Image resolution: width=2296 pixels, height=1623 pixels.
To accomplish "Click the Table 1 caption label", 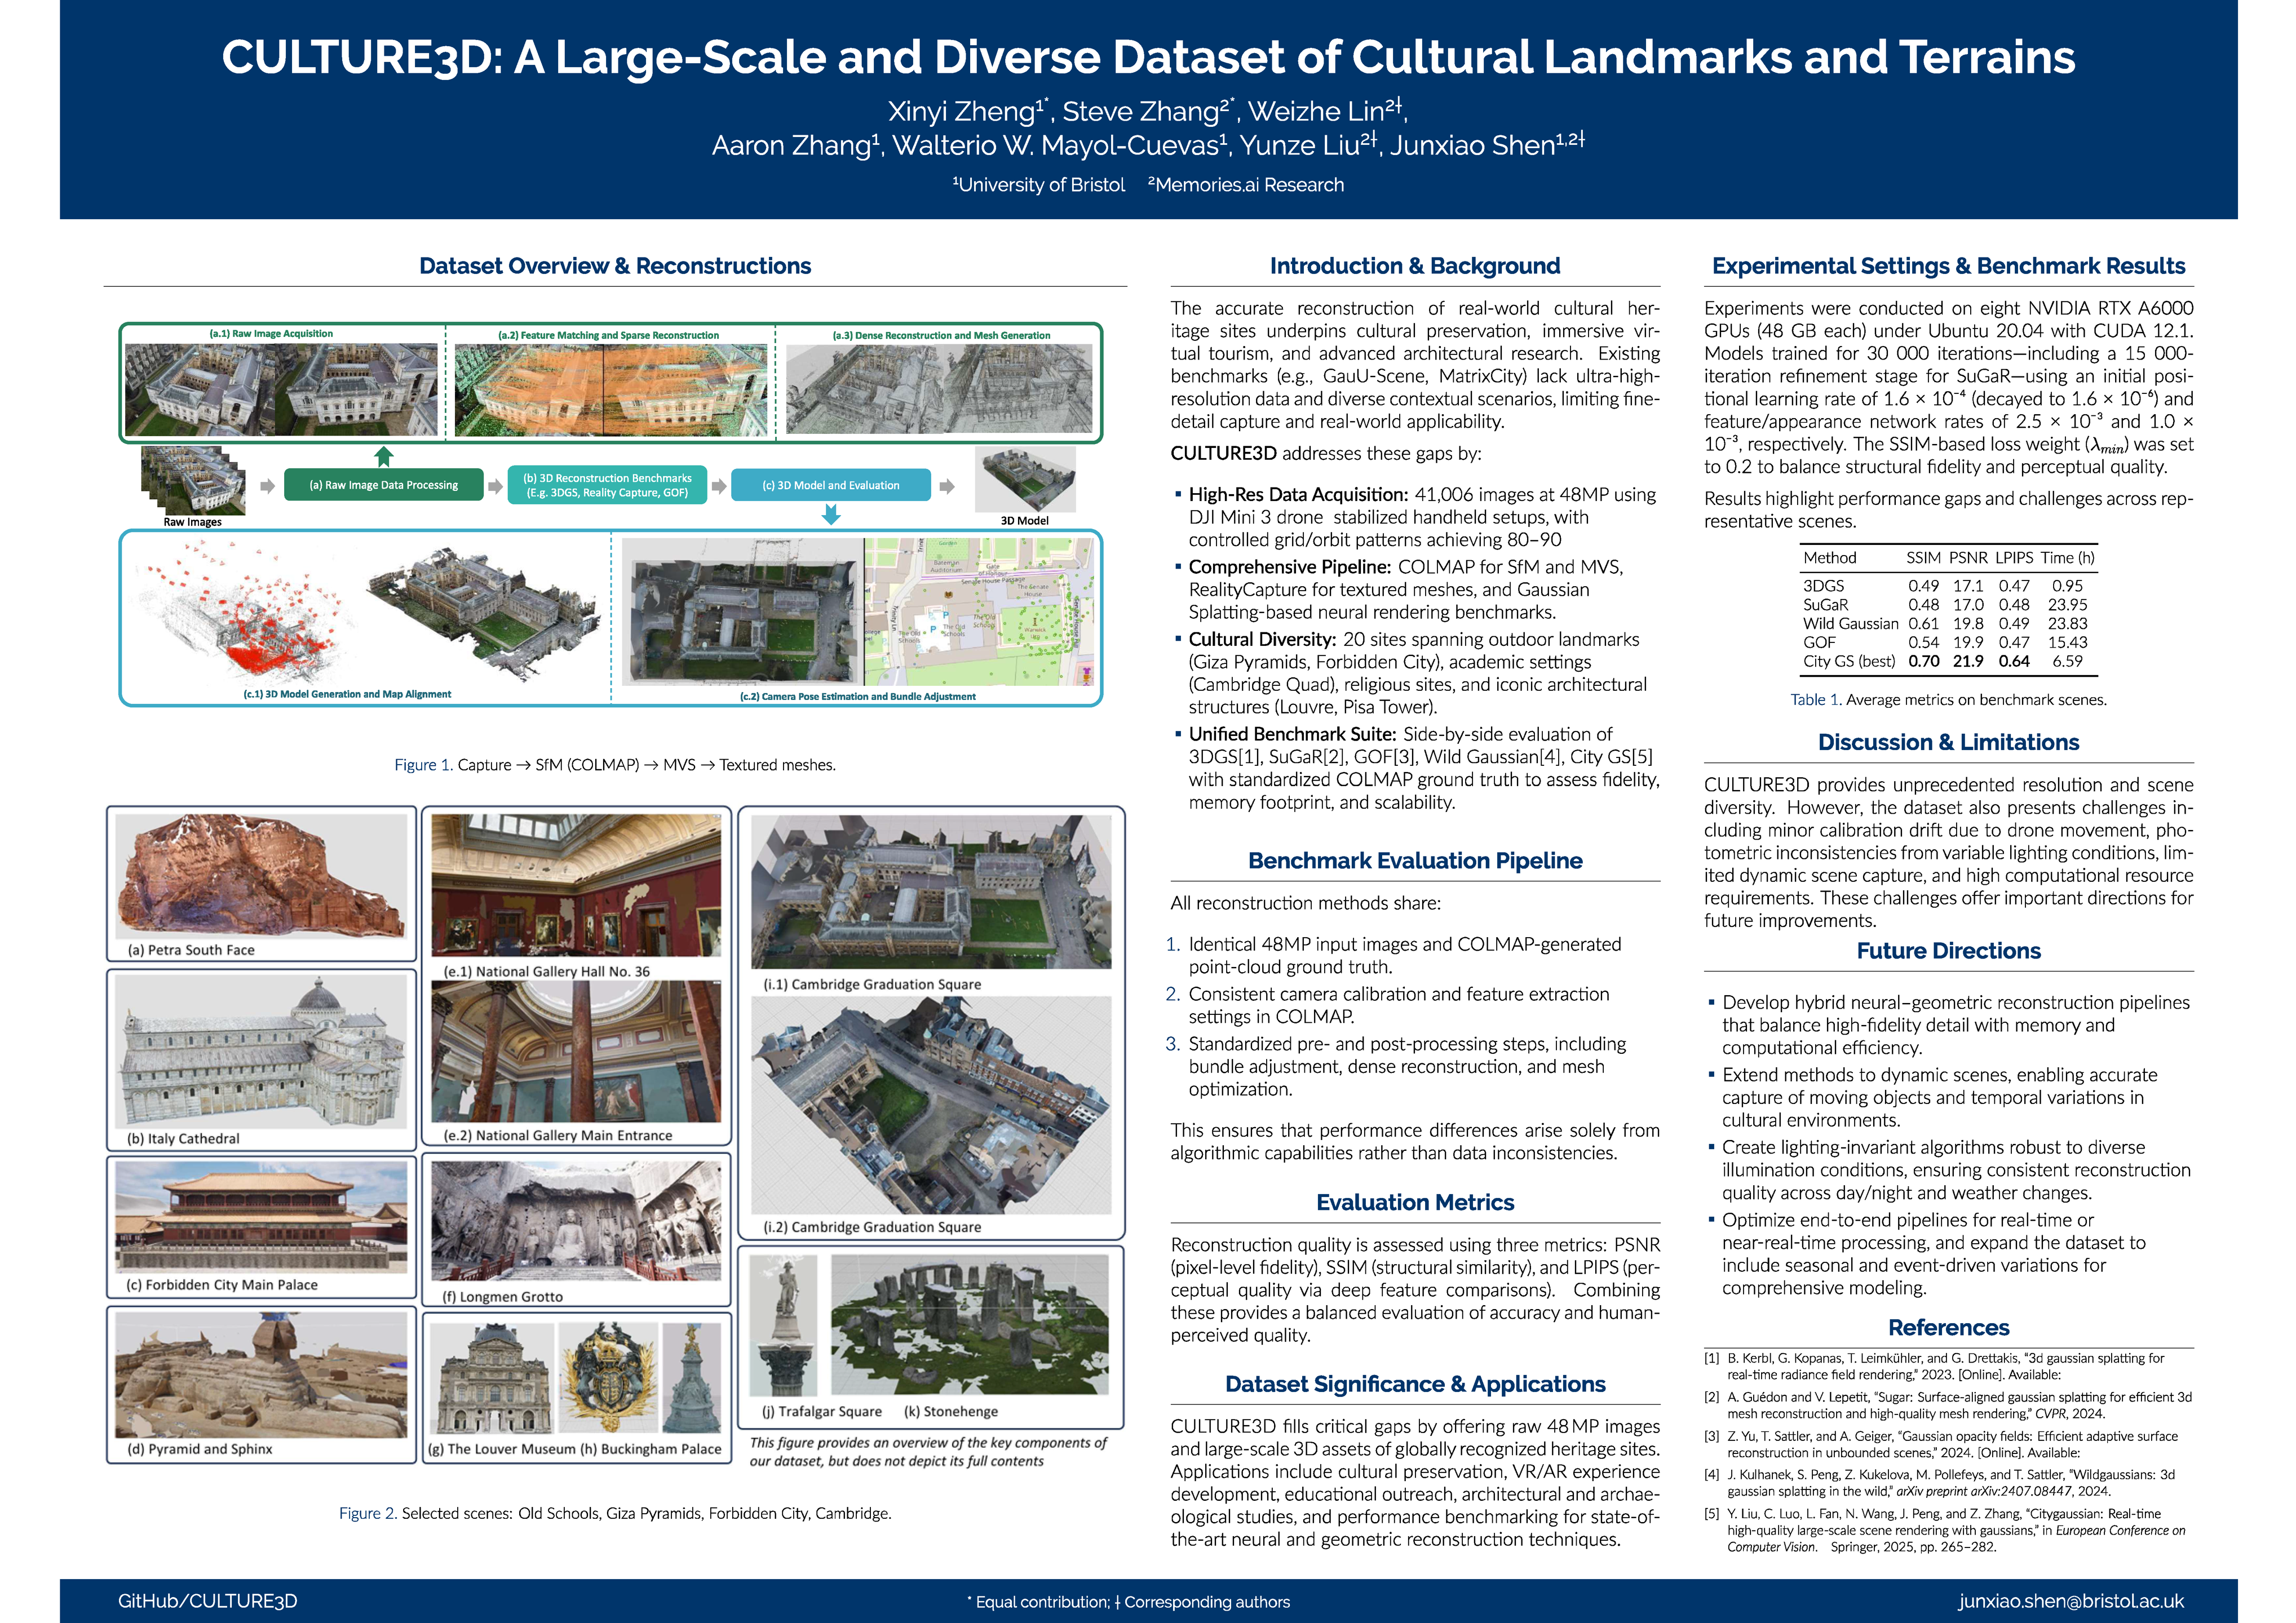I will pos(1815,700).
